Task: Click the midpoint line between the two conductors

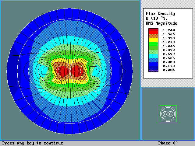Action: tap(71, 71)
